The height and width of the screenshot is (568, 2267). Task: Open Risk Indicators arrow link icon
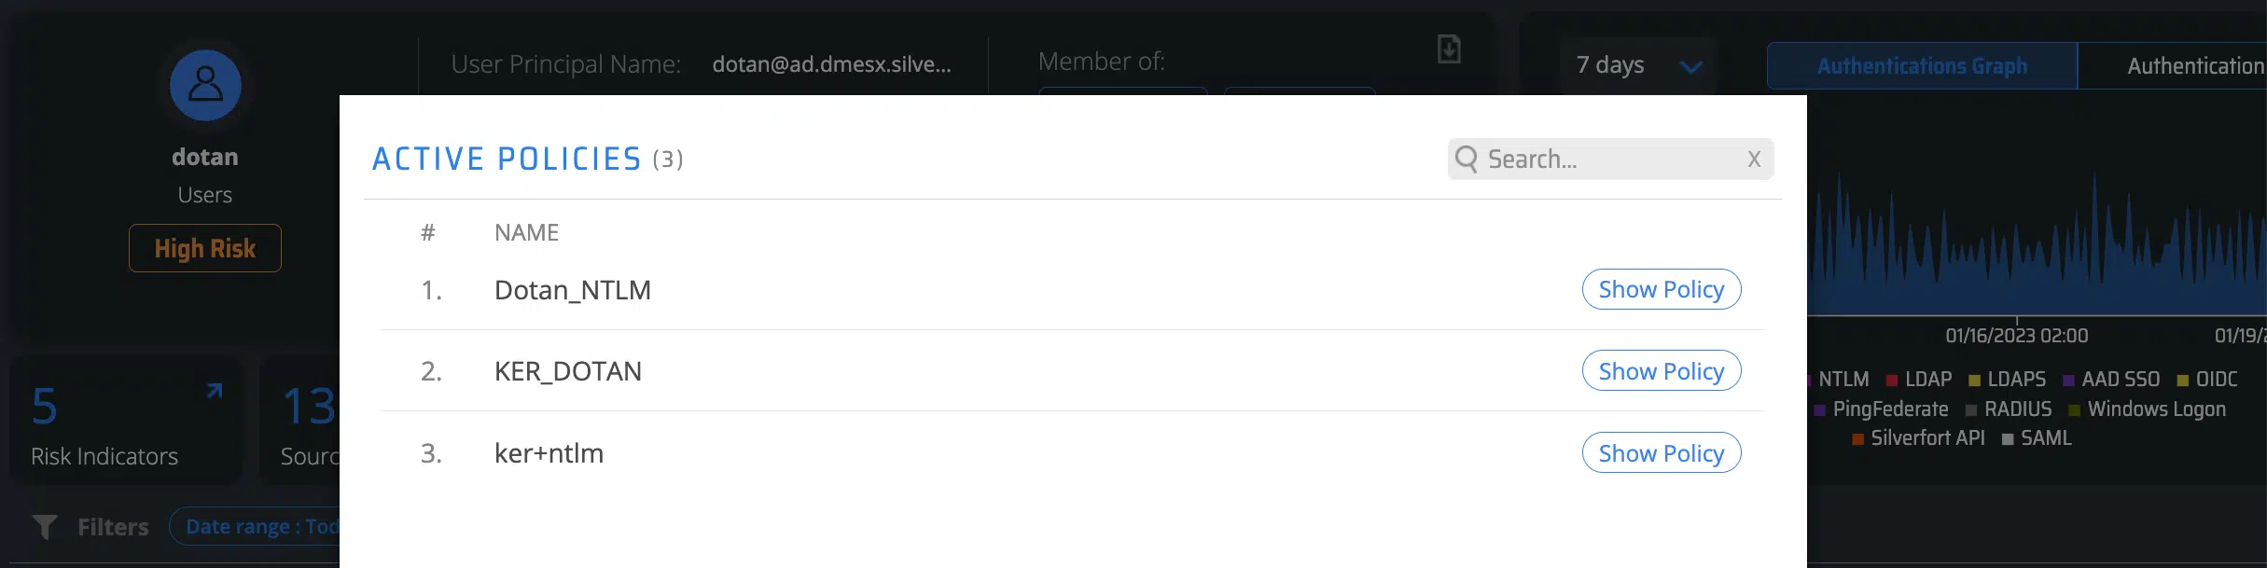click(x=215, y=392)
